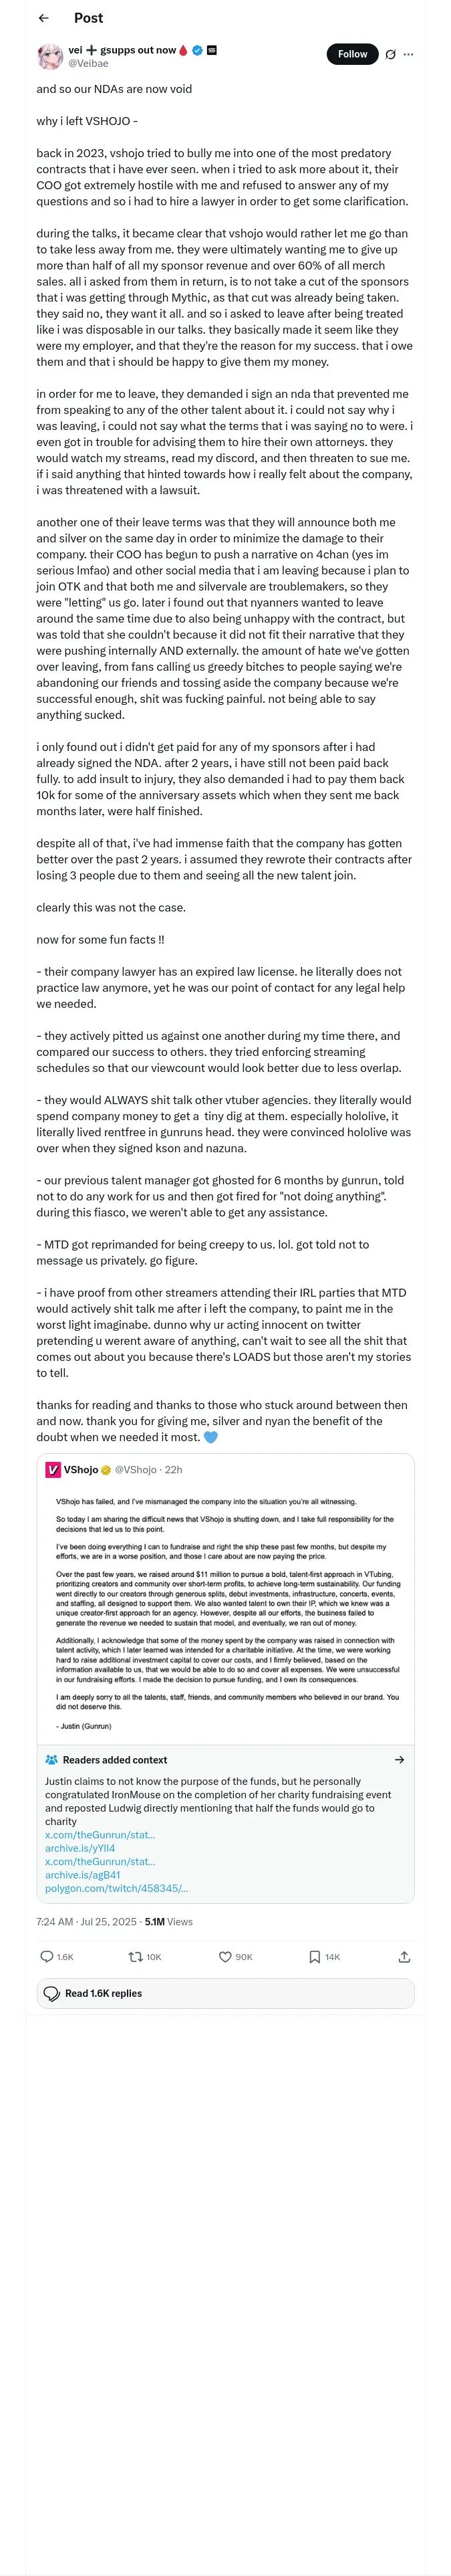Screen dimensions: 451x2576
Task: Go back using the arrow icon
Action: 43,18
